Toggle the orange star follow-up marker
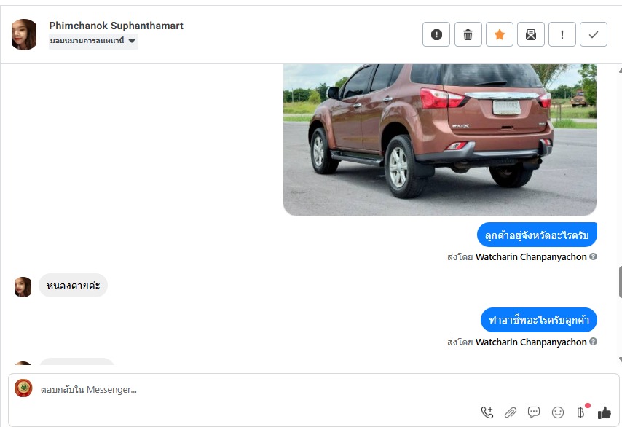Image resolution: width=622 pixels, height=427 pixels. point(500,34)
